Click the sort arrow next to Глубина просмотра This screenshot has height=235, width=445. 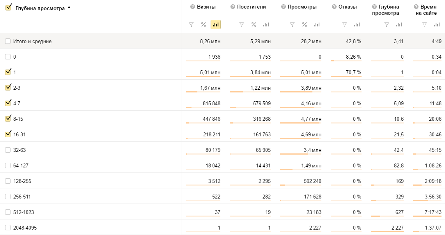coord(69,7)
